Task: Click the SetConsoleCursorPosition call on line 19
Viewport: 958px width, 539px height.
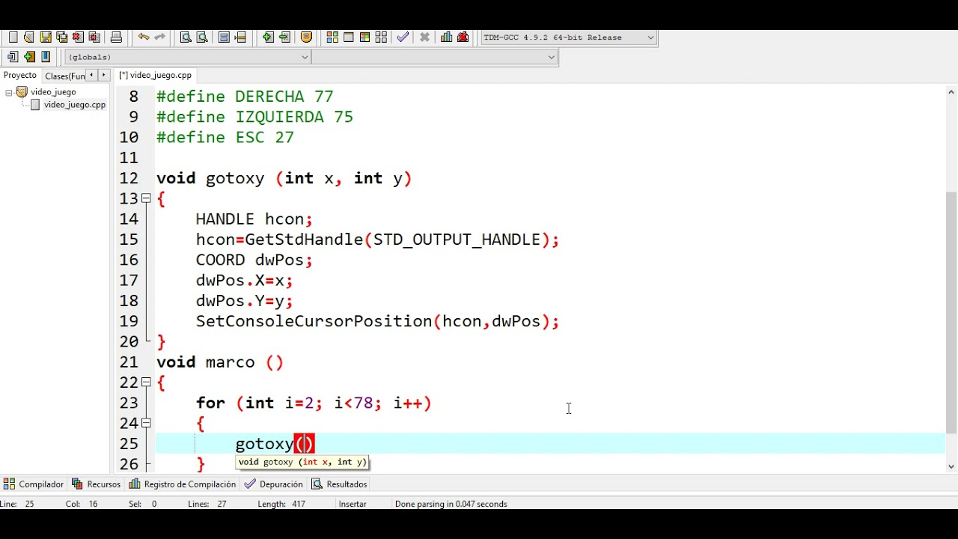Action: pos(378,321)
